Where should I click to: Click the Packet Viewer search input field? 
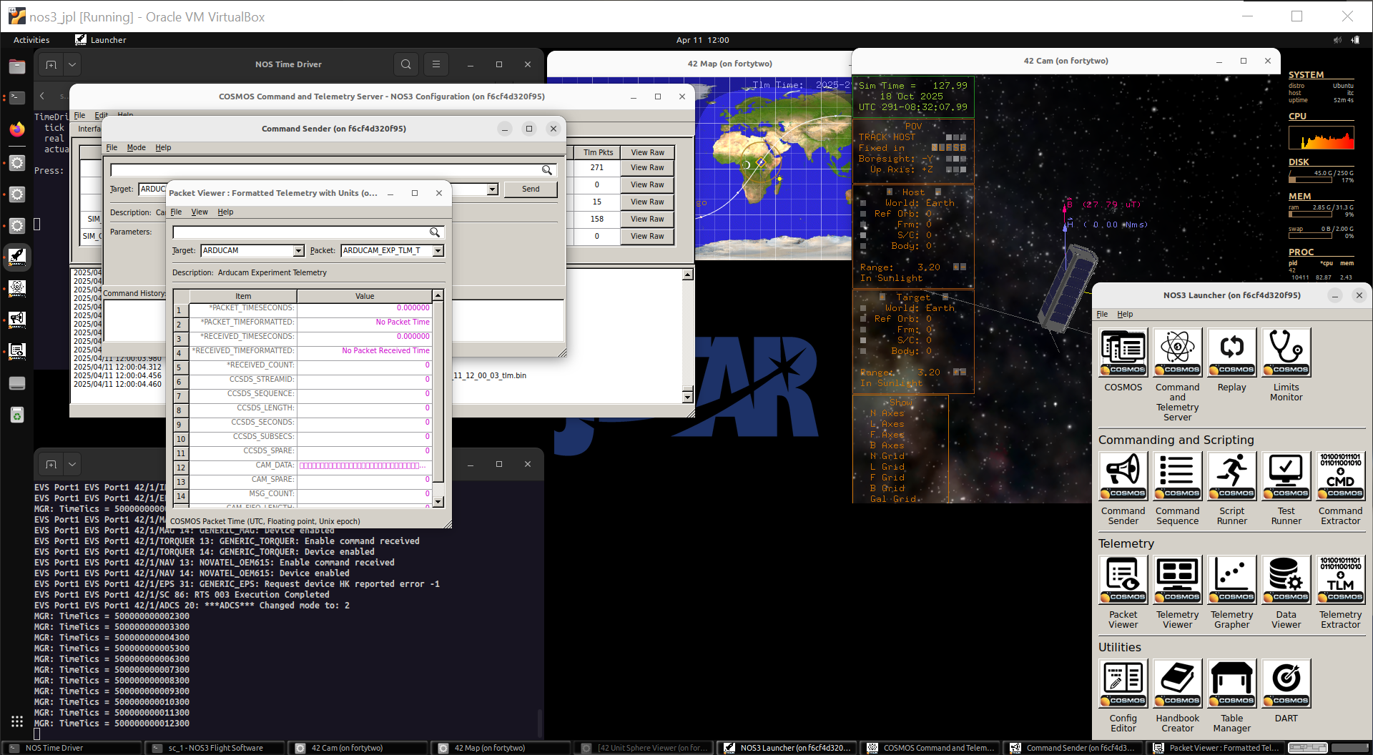tap(301, 232)
